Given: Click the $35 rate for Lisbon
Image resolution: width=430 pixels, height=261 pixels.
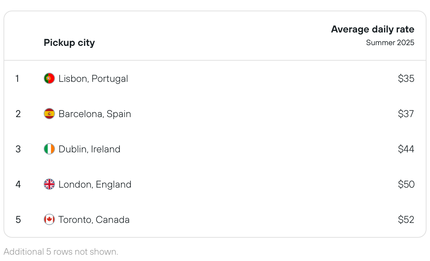Looking at the screenshot, I should point(406,78).
